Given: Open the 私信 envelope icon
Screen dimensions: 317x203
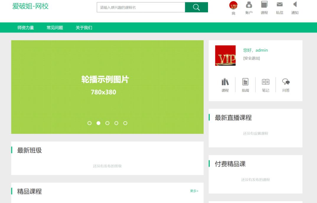Looking at the screenshot, I should [x=279, y=4].
